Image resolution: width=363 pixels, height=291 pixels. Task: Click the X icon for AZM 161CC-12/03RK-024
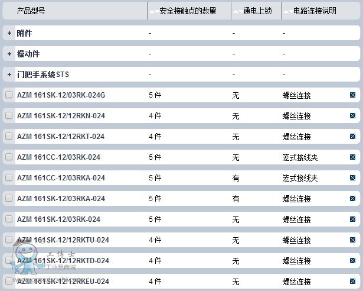click(353, 157)
